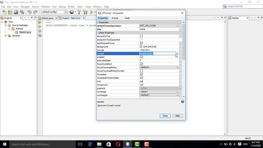Toggle the focusableWindowState checkbox
This screenshot has height=148, width=263.
click(x=141, y=78)
